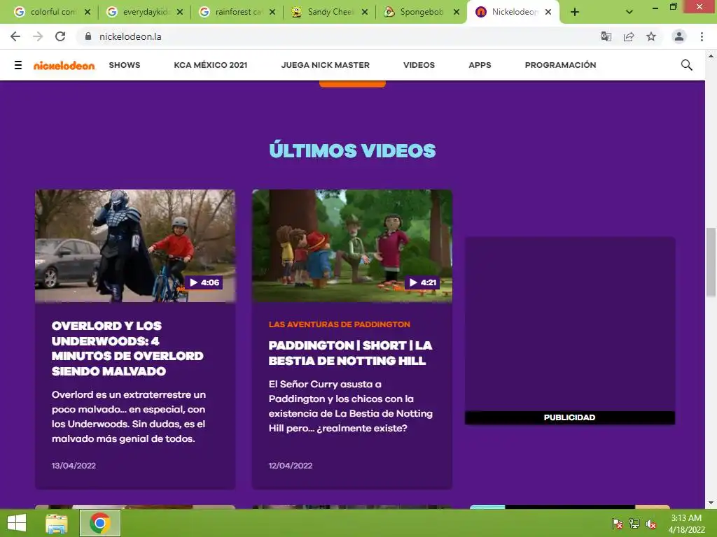The height and width of the screenshot is (537, 717).
Task: Click the date 13/04/2022
Action: tap(74, 466)
